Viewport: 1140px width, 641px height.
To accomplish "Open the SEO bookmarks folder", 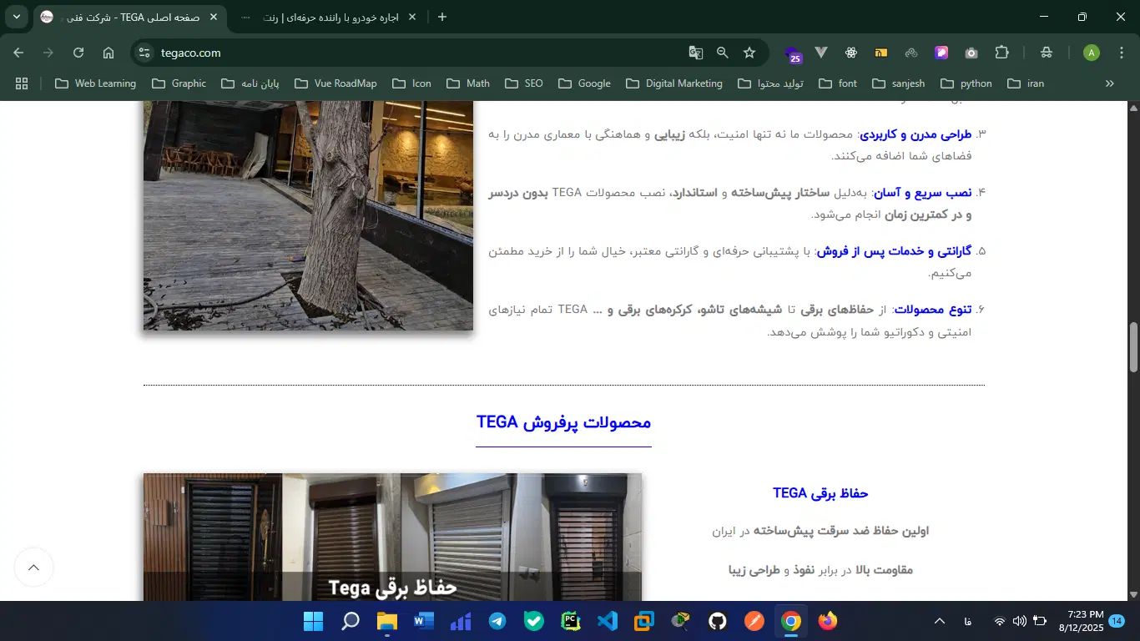I will point(523,83).
